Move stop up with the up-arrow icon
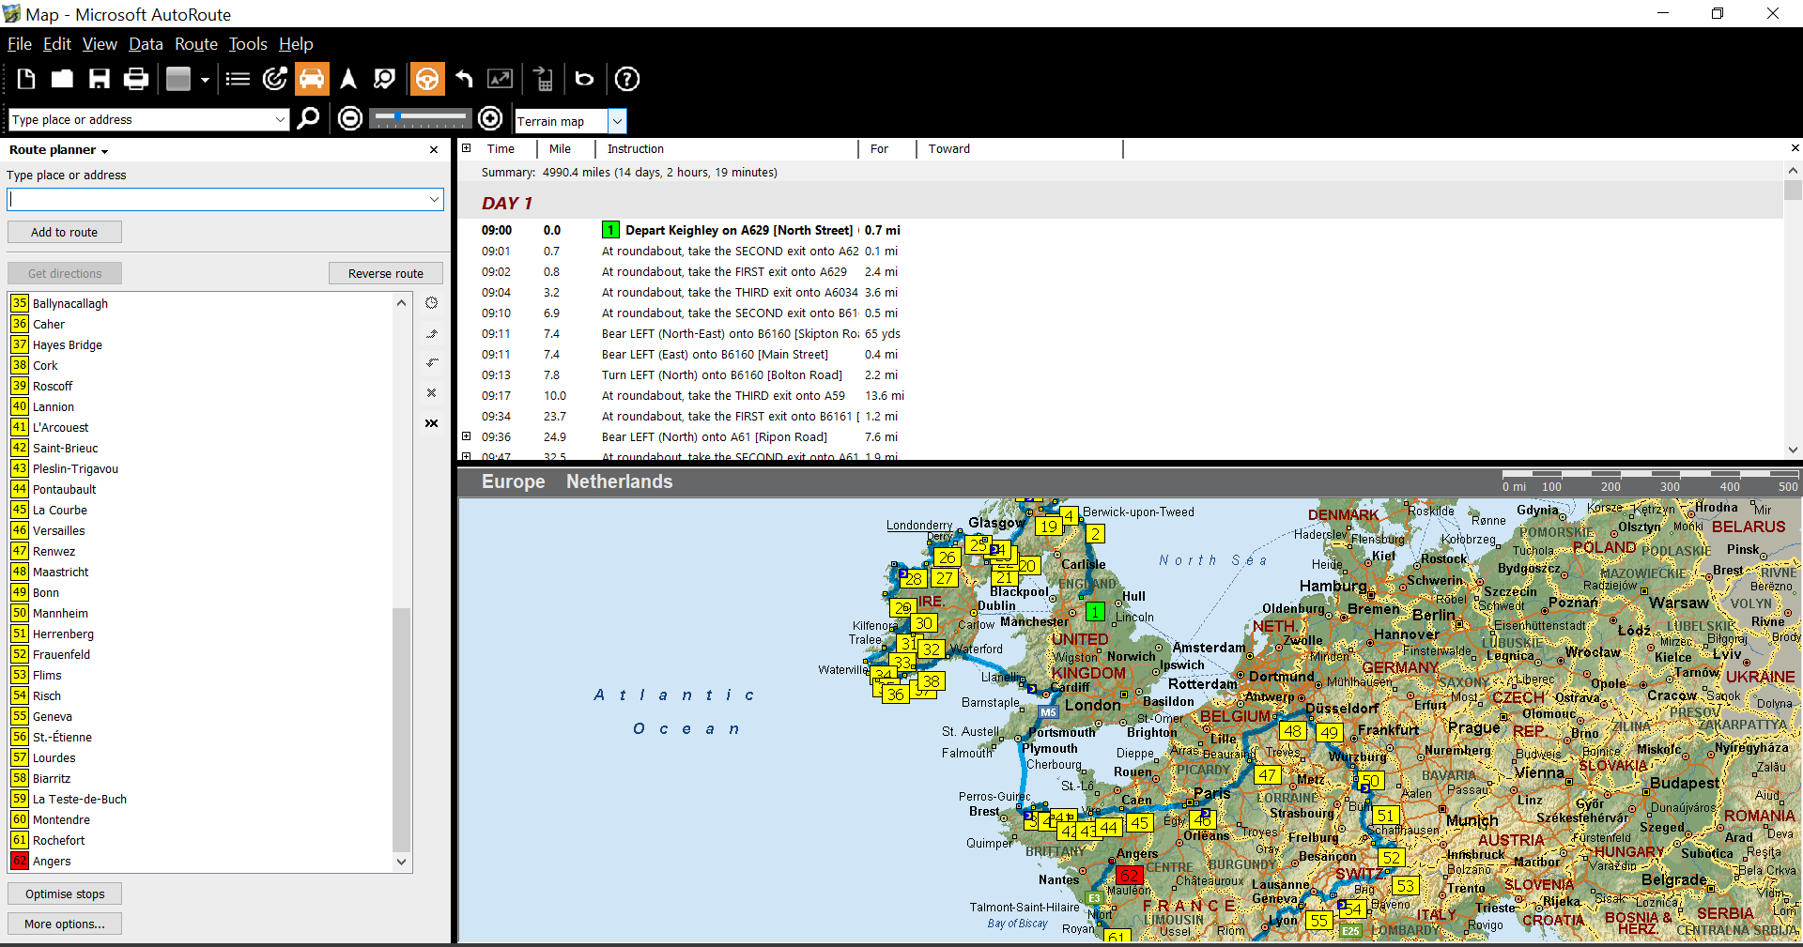1803x947 pixels. click(432, 333)
